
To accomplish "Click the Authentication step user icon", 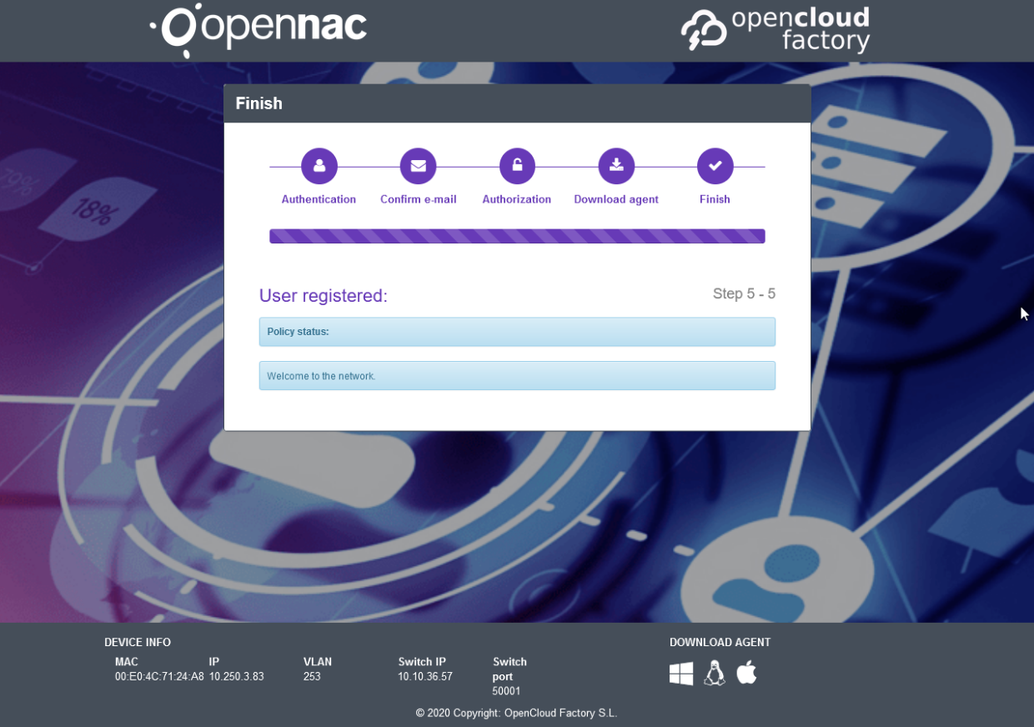I will [x=319, y=166].
